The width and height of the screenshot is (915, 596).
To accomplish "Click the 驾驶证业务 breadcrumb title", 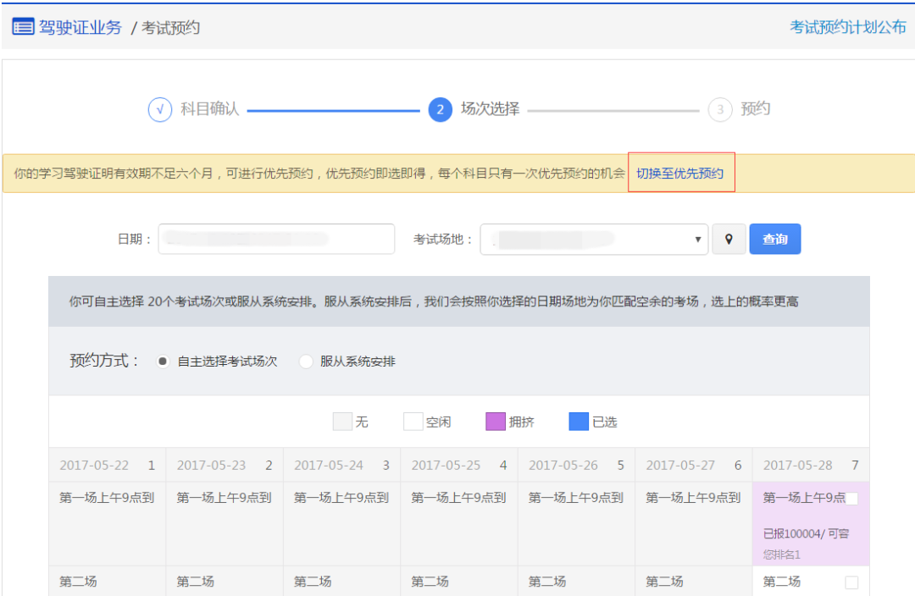I will click(x=80, y=27).
